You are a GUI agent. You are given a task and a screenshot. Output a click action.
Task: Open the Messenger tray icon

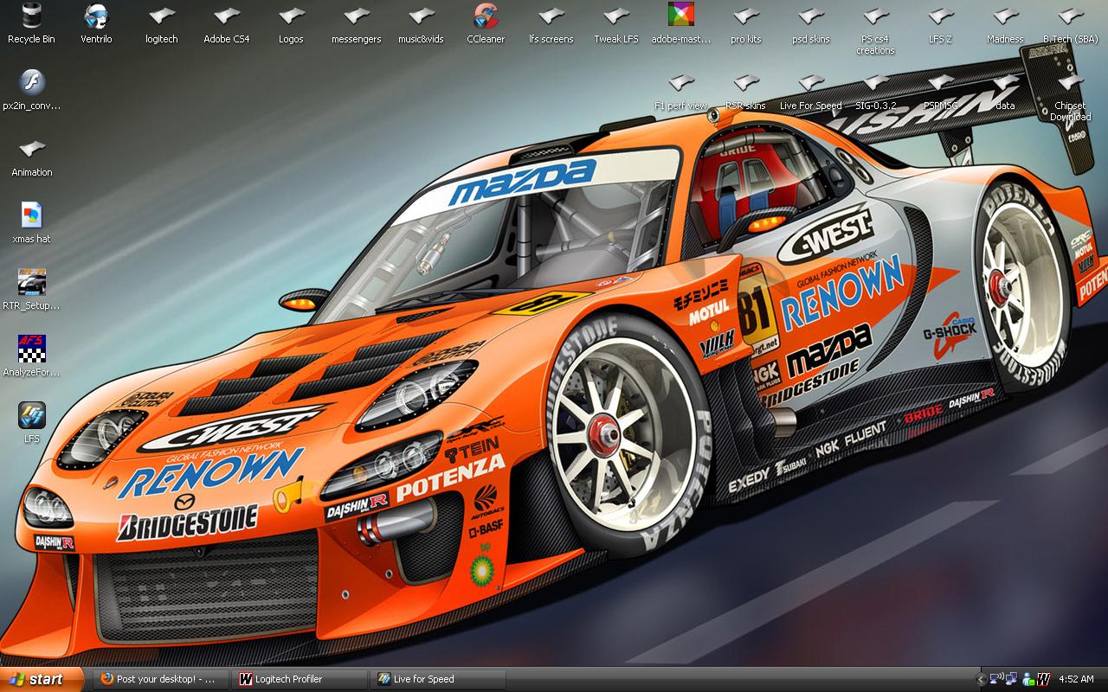[1028, 679]
